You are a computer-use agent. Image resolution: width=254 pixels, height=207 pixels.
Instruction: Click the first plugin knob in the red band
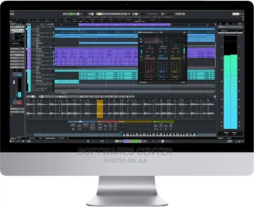pos(147,52)
